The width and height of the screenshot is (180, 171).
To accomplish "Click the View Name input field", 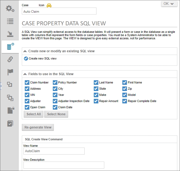I will (54, 151).
